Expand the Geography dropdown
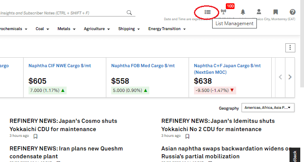This screenshot has width=304, height=162. [268, 108]
